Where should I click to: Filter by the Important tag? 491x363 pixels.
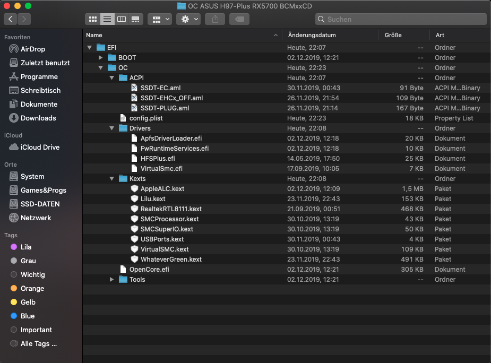coord(31,330)
